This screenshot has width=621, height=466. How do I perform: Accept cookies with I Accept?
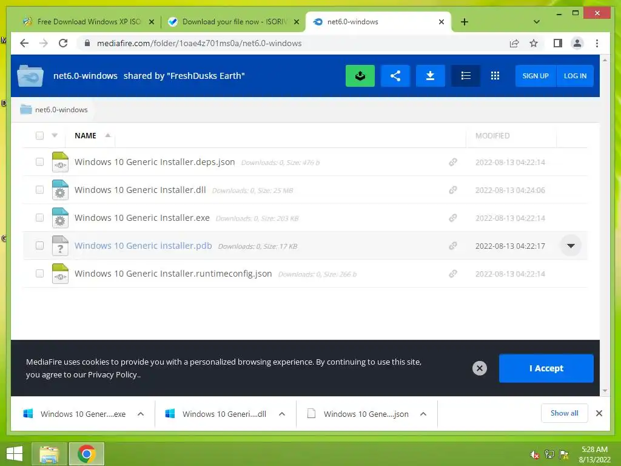pos(546,368)
